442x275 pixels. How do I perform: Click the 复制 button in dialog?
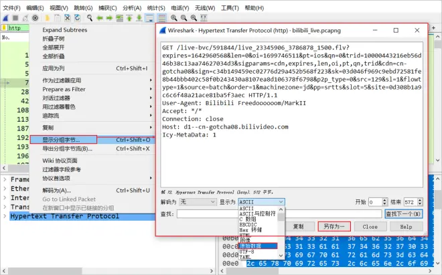(x=298, y=227)
